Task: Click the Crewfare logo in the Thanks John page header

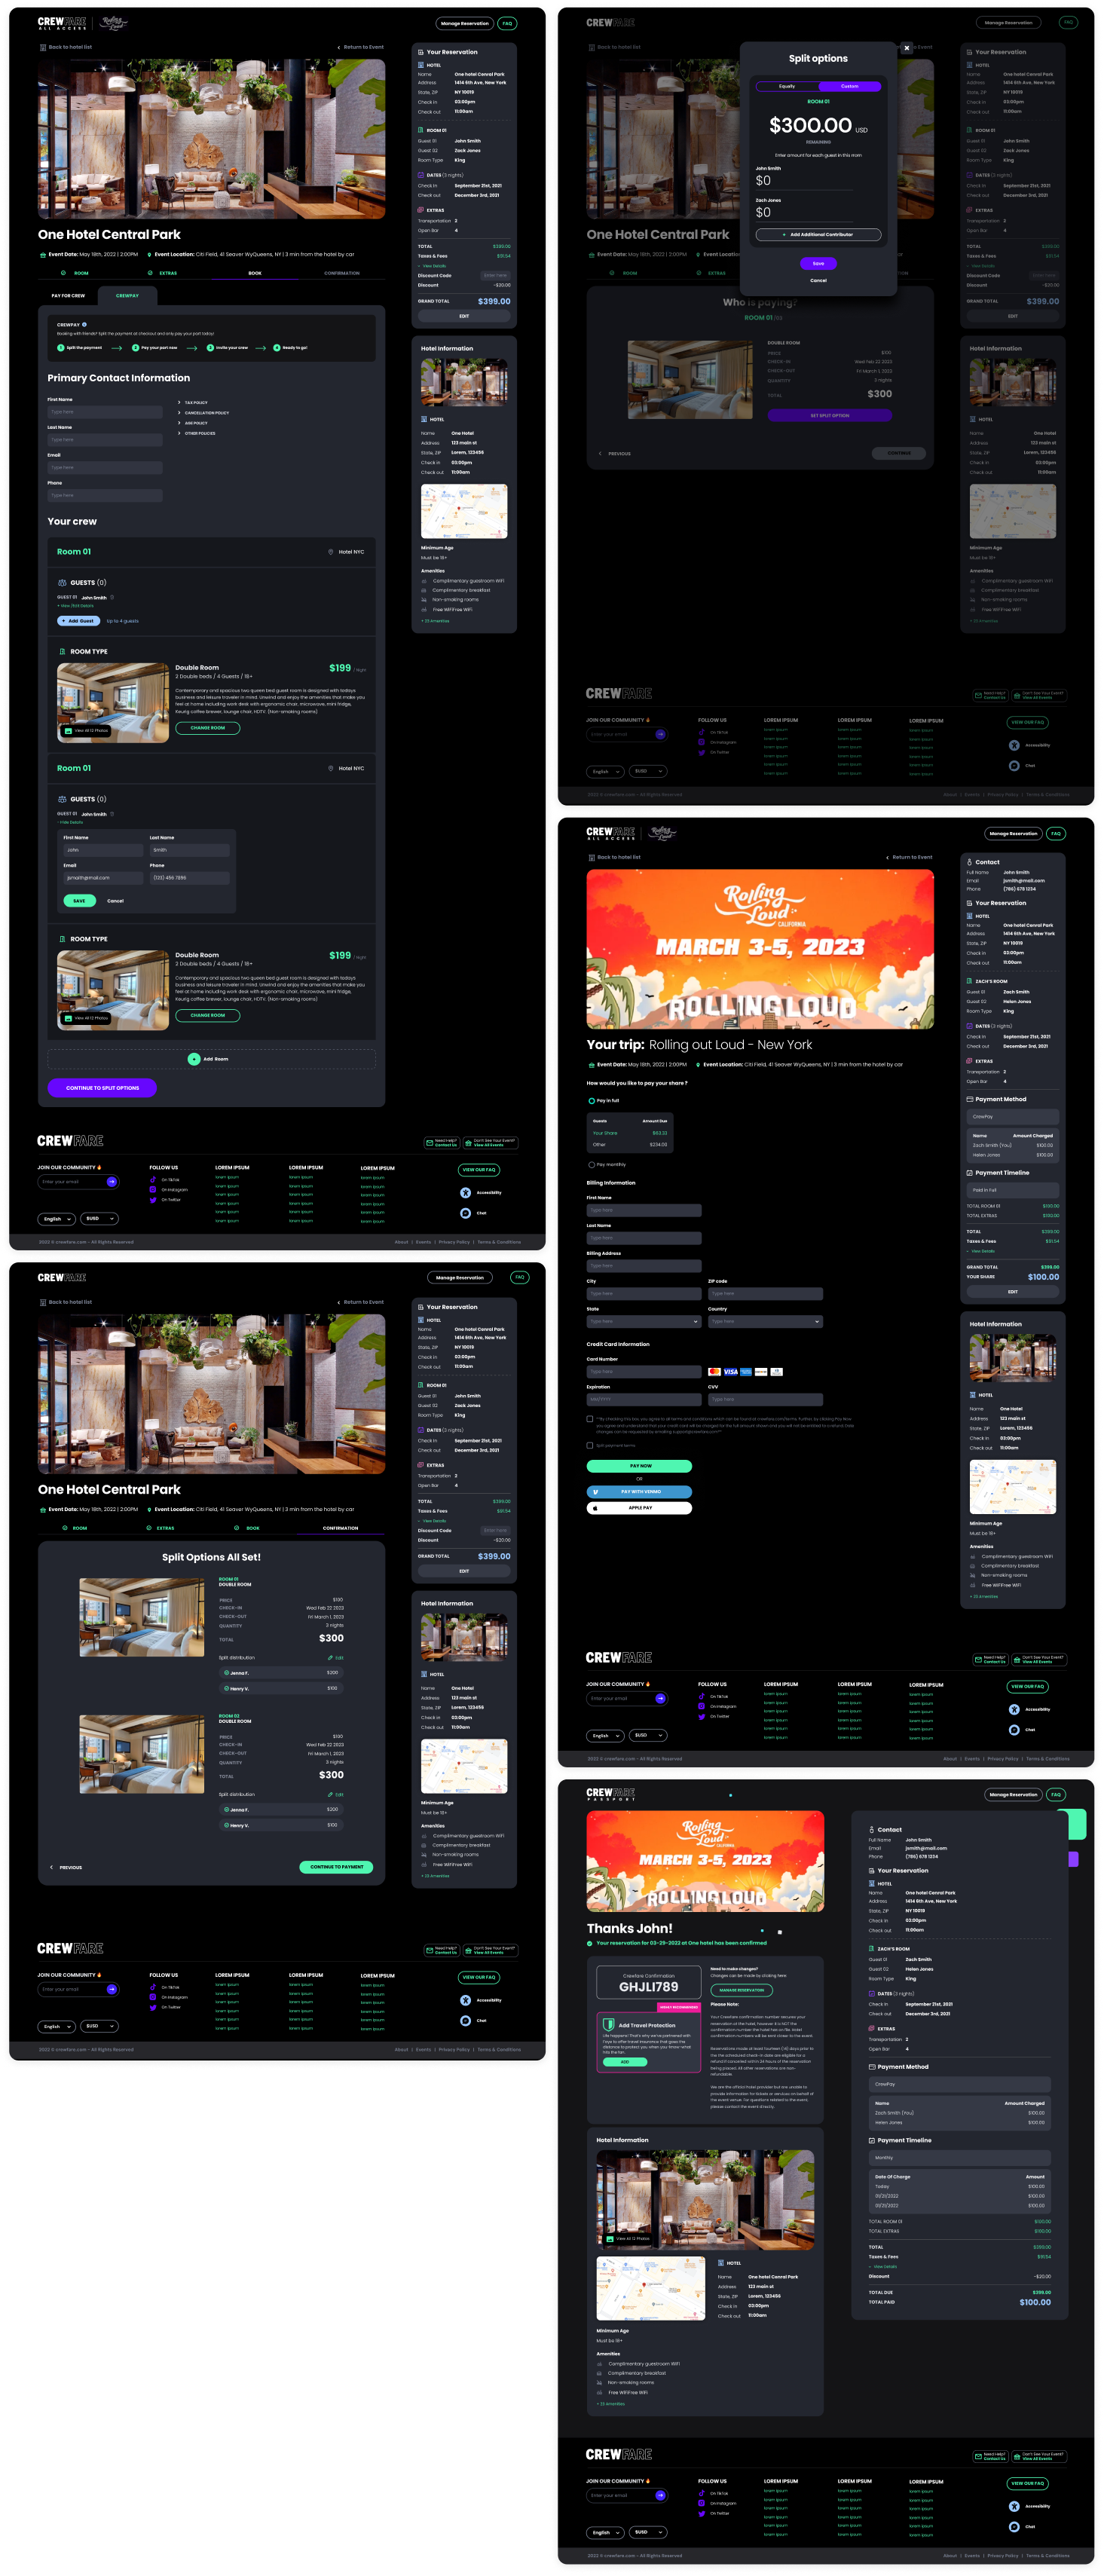Action: click(x=611, y=1794)
